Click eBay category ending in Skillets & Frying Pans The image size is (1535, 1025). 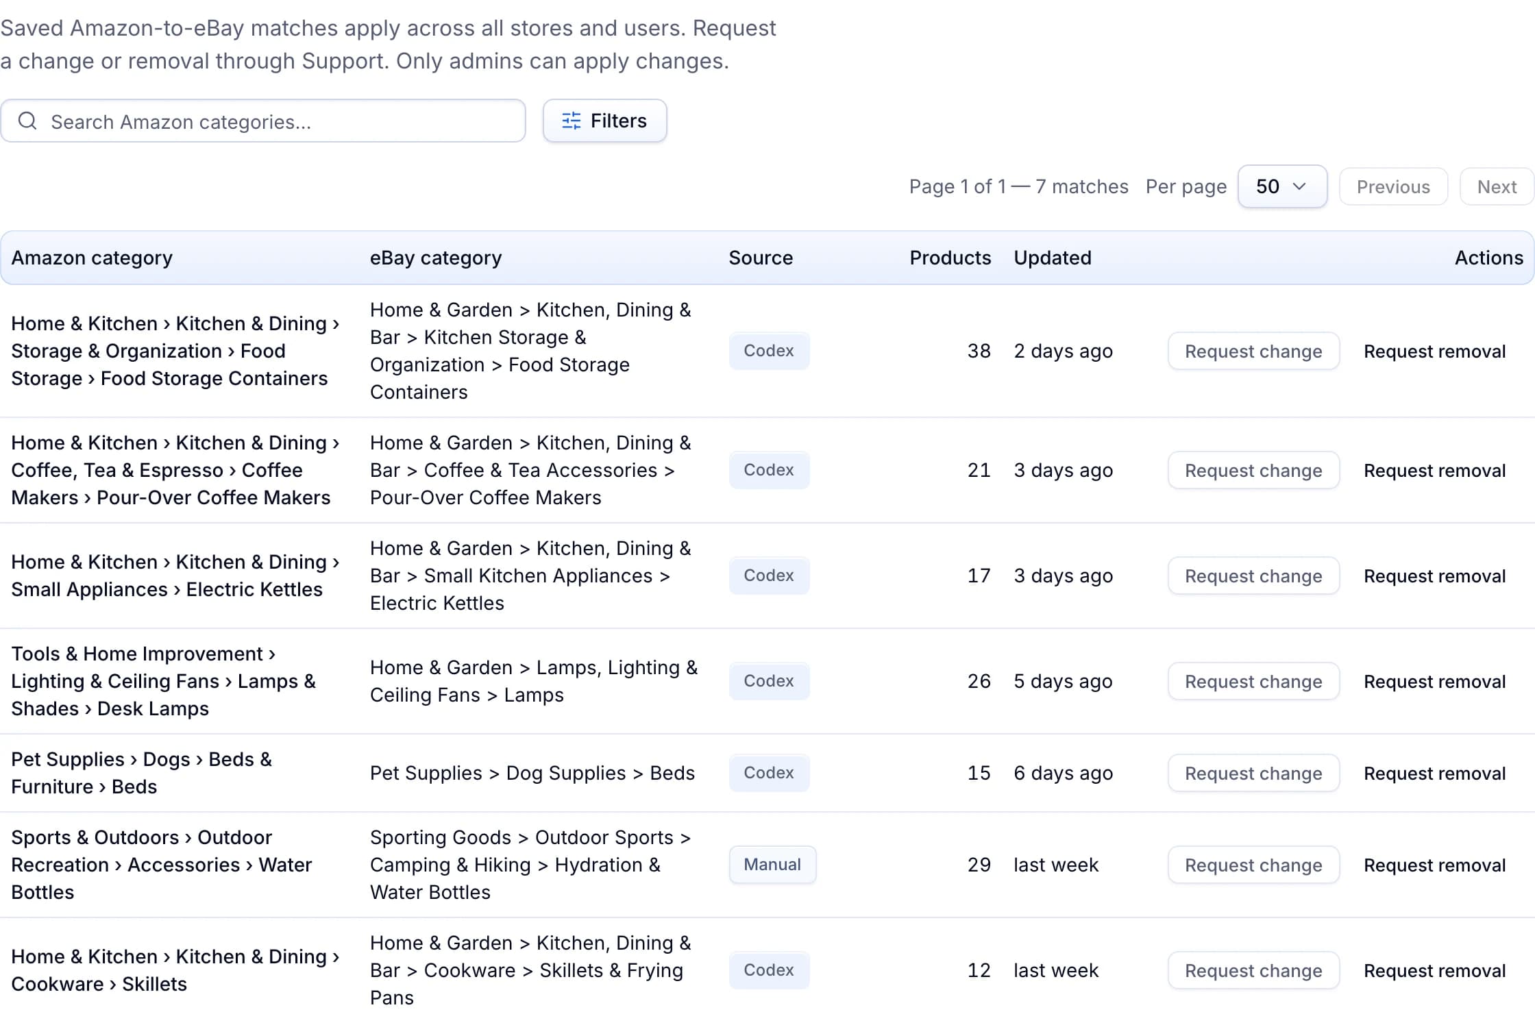pos(530,970)
